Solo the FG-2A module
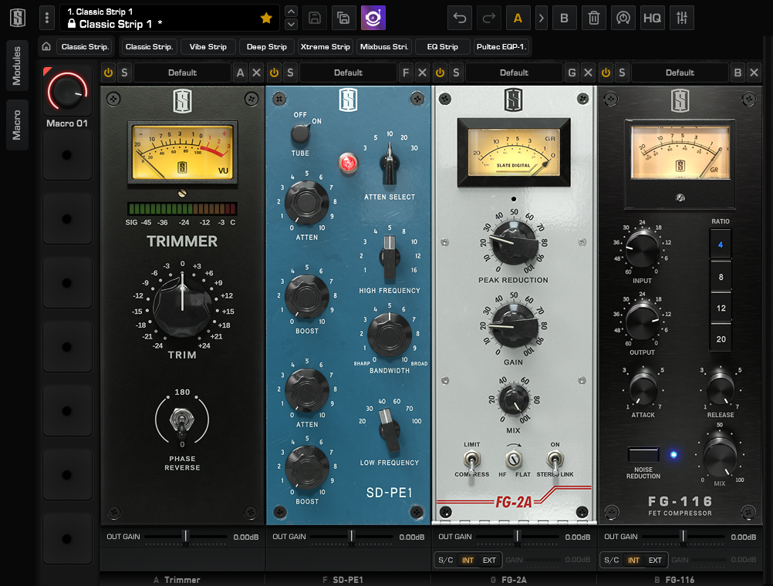The image size is (773, 586). (x=456, y=72)
